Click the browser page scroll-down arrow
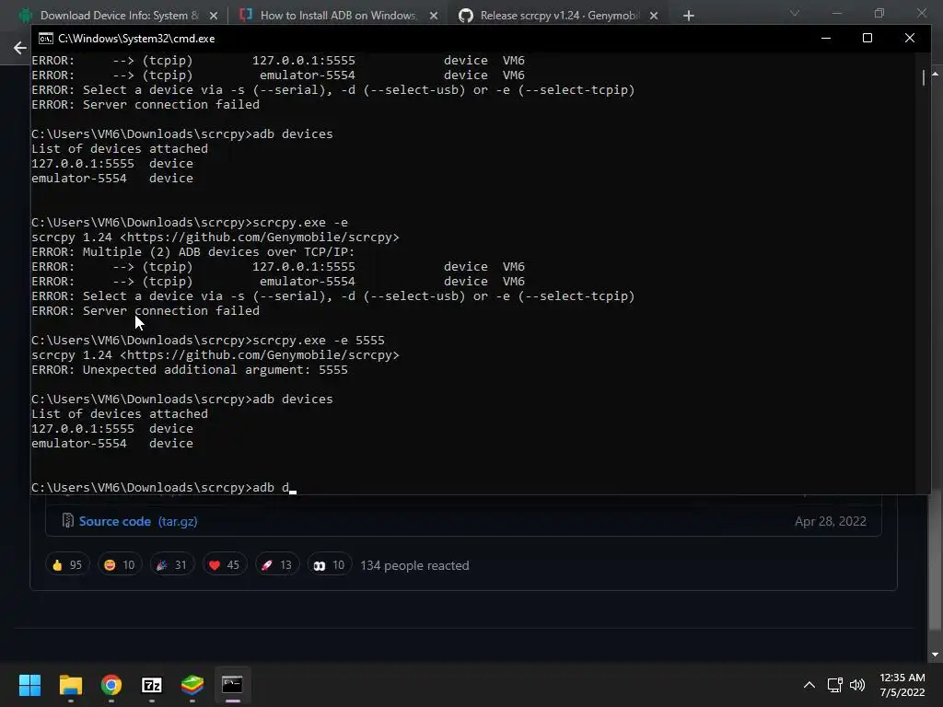The height and width of the screenshot is (707, 943). pyautogui.click(x=936, y=655)
